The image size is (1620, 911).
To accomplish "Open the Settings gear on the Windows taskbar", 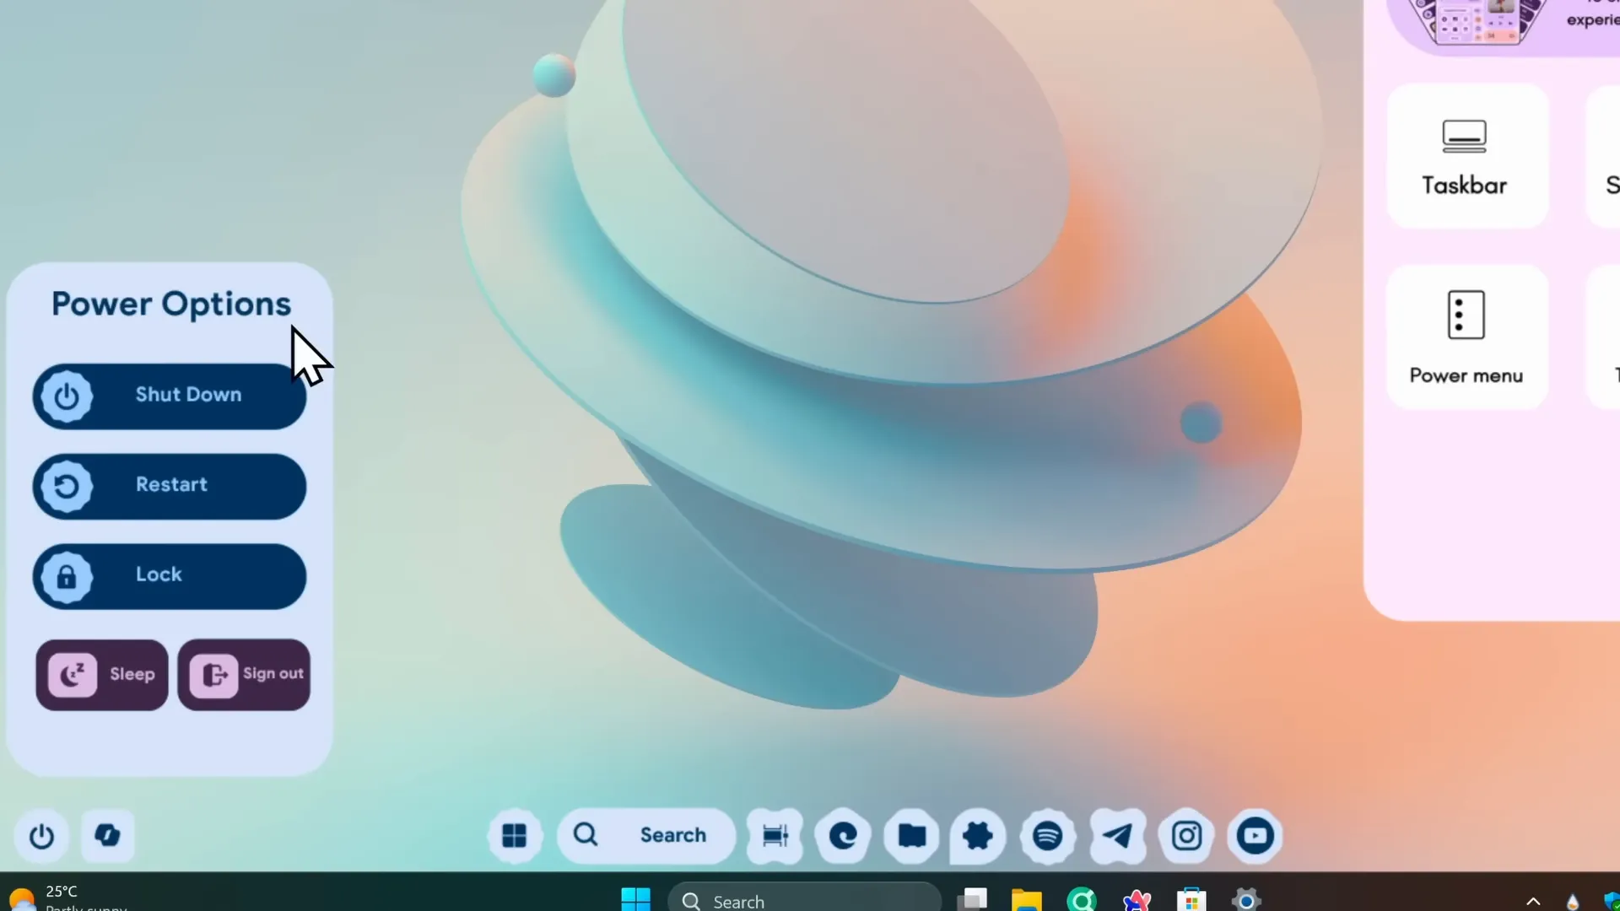I will (1246, 899).
